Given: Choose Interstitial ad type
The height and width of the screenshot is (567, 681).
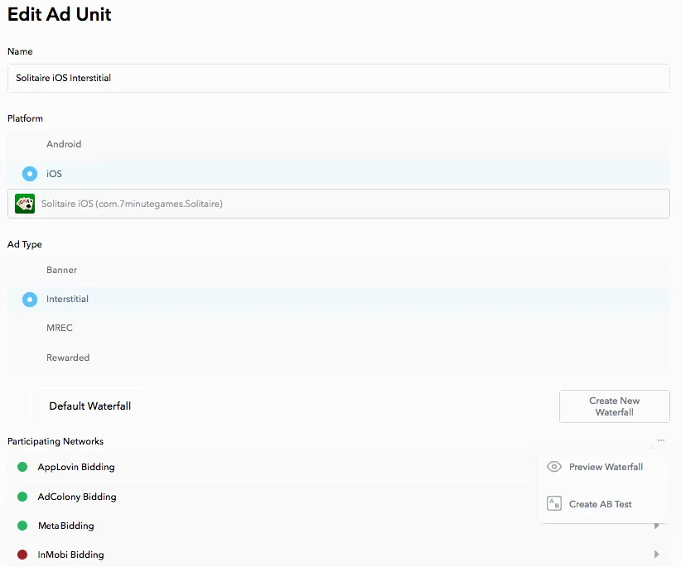Looking at the screenshot, I should [x=338, y=299].
